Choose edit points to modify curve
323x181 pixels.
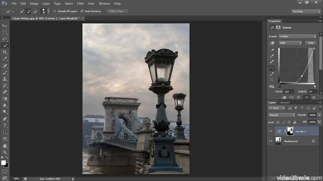click(272, 68)
